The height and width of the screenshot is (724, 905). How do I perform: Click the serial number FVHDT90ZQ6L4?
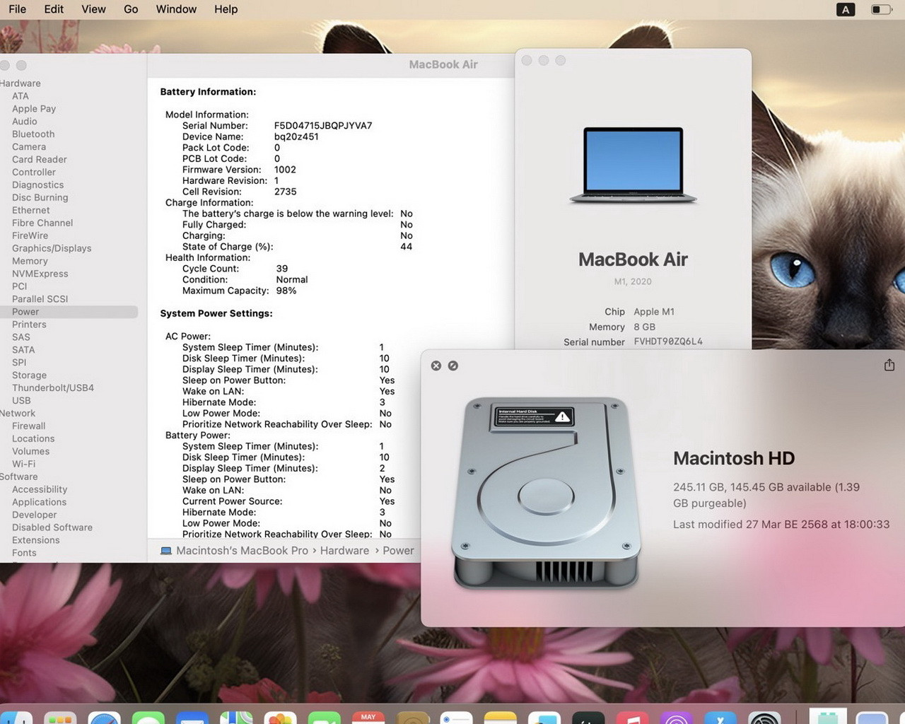(x=668, y=341)
